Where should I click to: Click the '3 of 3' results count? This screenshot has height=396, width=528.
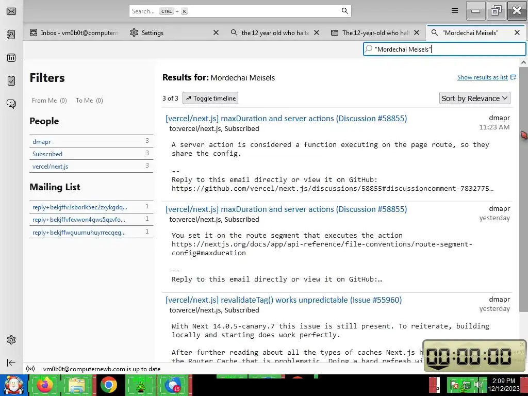tap(170, 98)
